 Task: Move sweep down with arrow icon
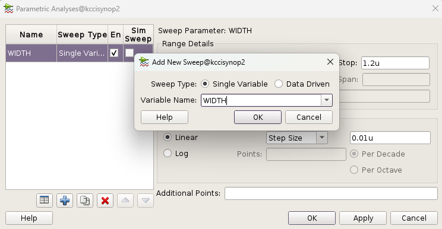click(146, 201)
